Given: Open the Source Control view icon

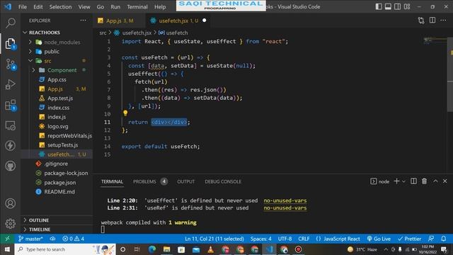Looking at the screenshot, I should pyautogui.click(x=11, y=64).
